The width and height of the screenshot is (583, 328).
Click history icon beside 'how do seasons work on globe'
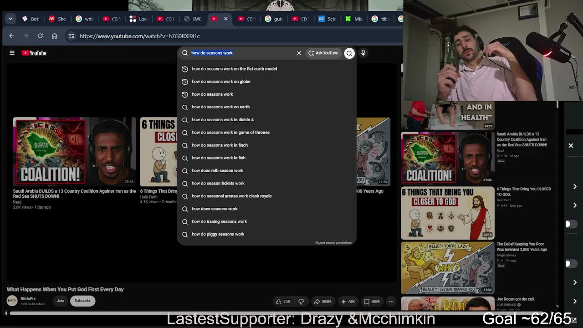185,82
